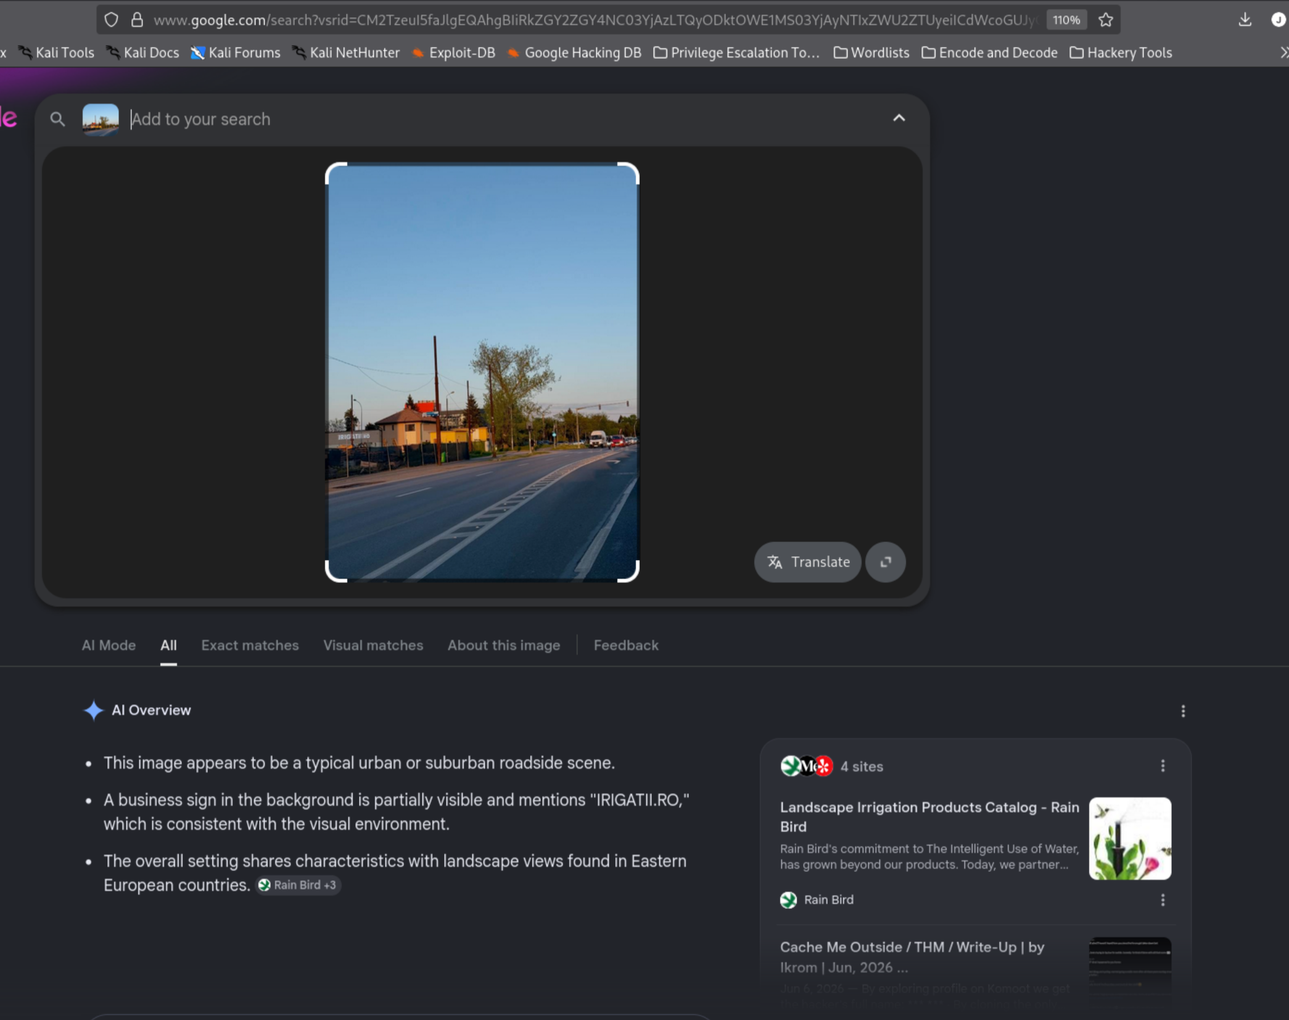The image size is (1289, 1020).
Task: Click the Rain Bird sprinkler thumbnail
Action: [x=1130, y=839]
